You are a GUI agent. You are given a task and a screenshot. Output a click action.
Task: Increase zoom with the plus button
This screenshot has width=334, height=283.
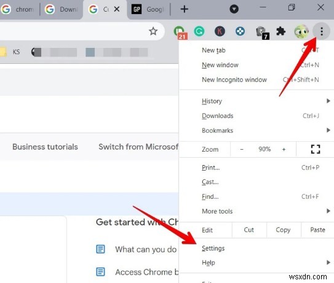[x=284, y=149]
